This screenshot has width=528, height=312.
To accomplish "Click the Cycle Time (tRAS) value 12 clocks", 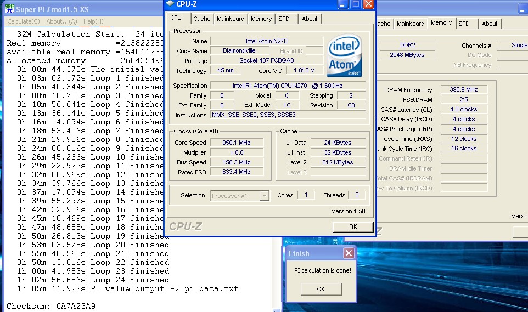I will click(x=464, y=139).
